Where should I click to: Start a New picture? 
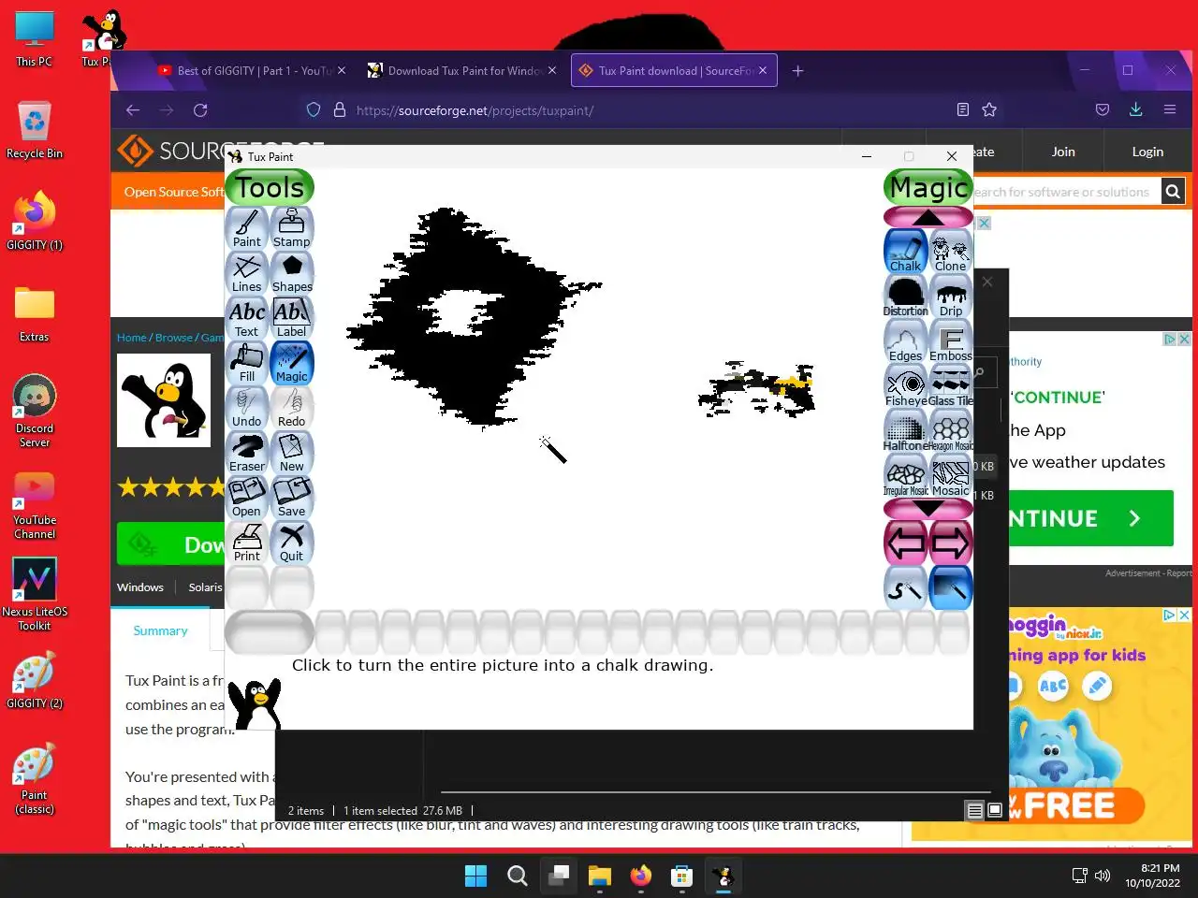292,453
